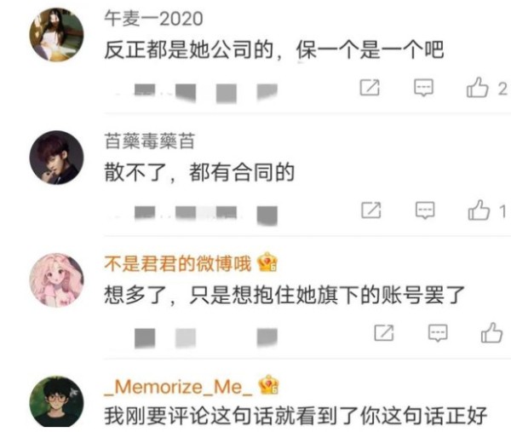This screenshot has height=432, width=511.
Task: Open 午麦一2020's profile avatar
Action: pos(57,35)
